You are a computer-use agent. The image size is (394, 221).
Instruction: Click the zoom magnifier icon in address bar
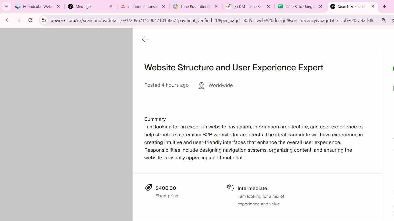(x=384, y=20)
